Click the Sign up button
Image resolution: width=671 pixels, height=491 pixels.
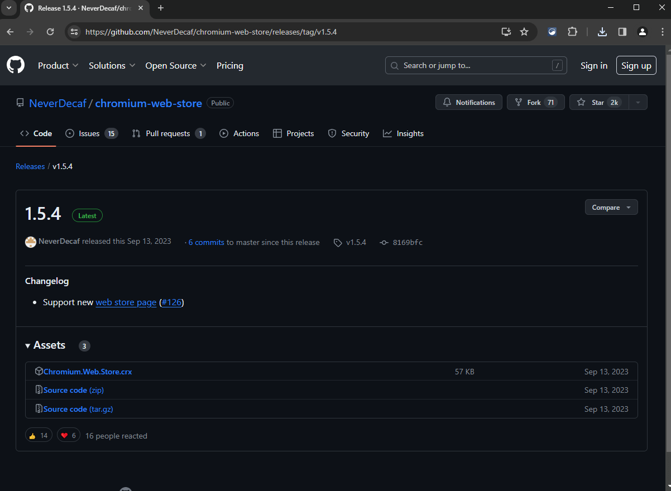point(636,66)
